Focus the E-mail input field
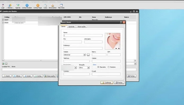 tap(106, 74)
